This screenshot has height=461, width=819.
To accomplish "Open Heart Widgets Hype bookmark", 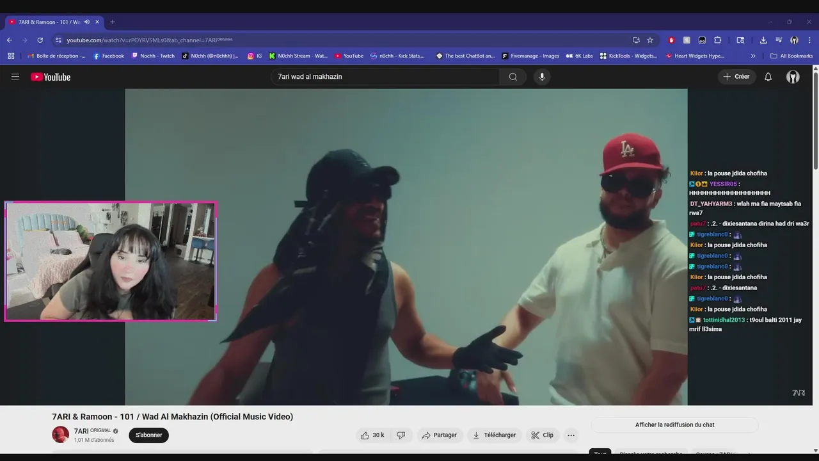I will [695, 56].
